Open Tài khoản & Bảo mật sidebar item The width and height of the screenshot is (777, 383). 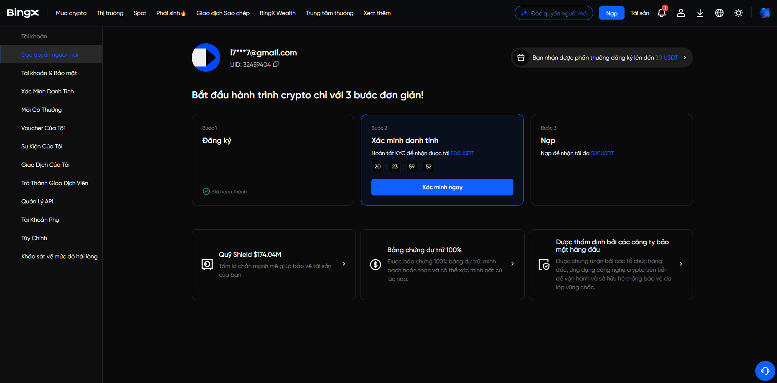pyautogui.click(x=51, y=73)
